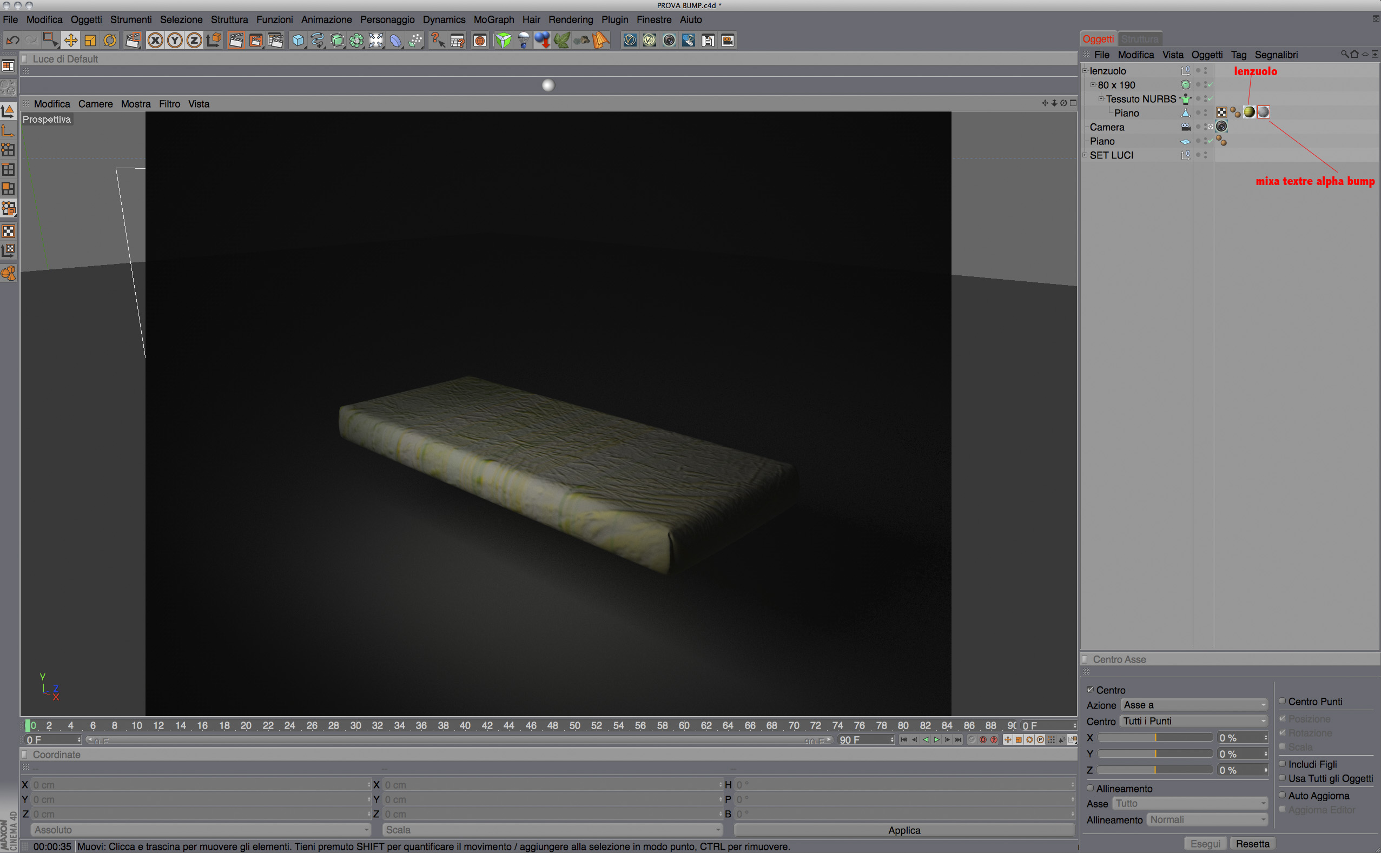Click the help question-mark cursor icon
The width and height of the screenshot is (1381, 853).
[x=437, y=40]
